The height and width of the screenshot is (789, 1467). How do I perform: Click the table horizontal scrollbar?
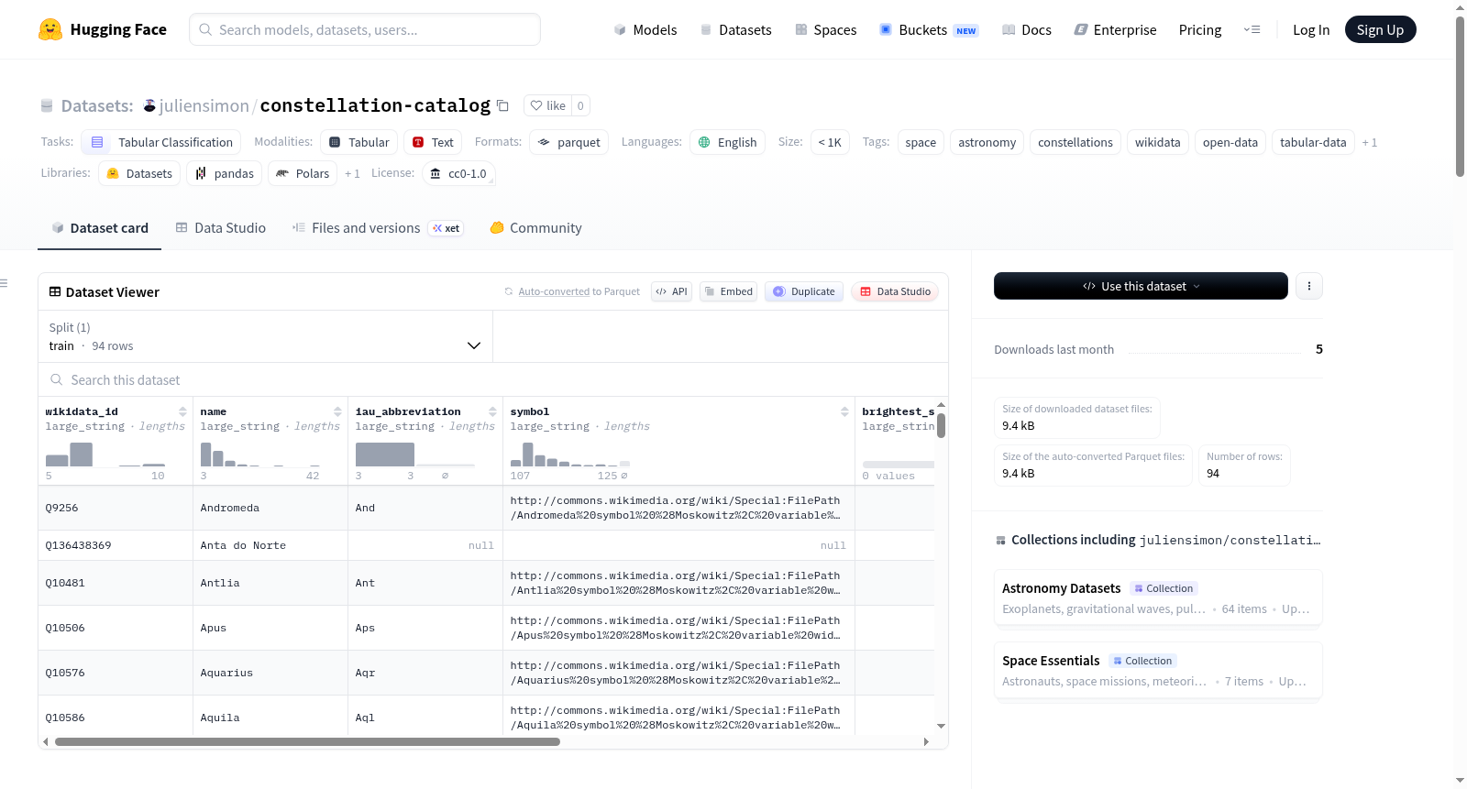pos(307,741)
